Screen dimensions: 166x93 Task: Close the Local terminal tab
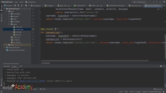tap(17, 66)
